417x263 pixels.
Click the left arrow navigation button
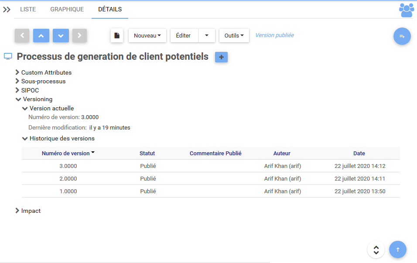(x=22, y=36)
